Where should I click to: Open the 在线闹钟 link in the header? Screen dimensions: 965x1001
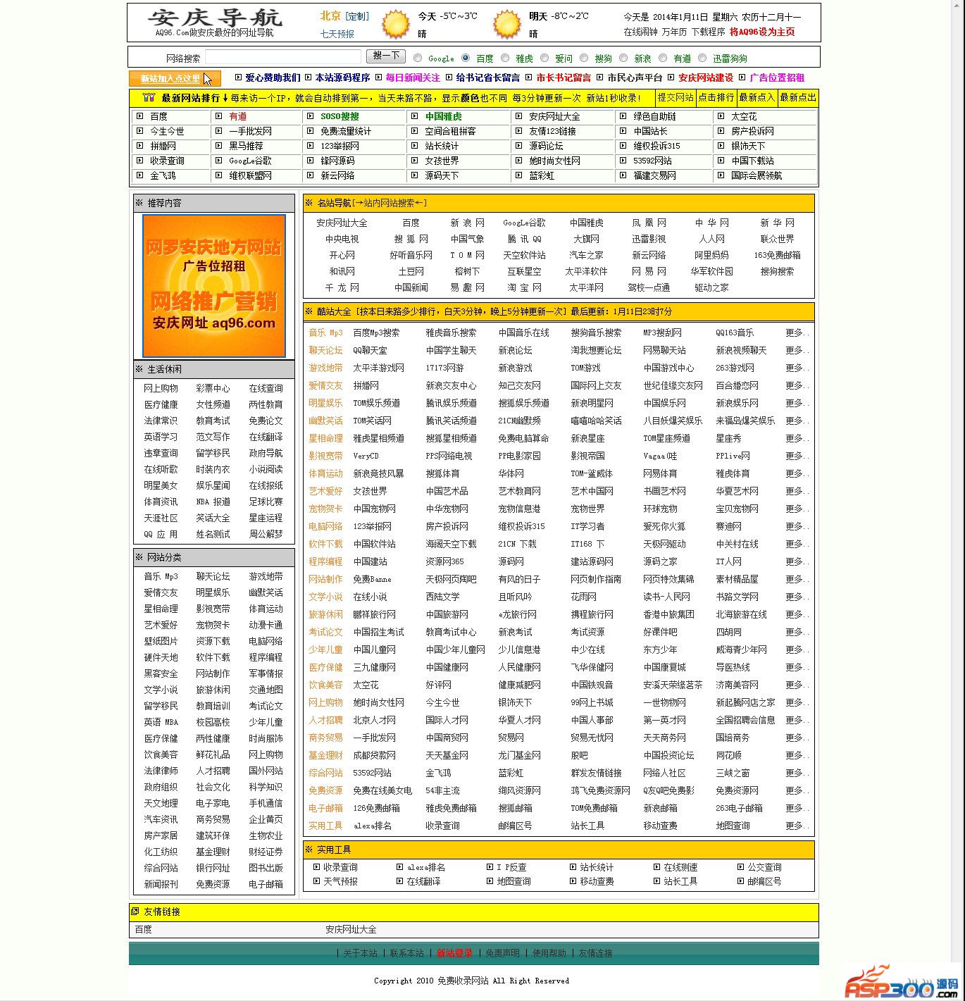tap(640, 32)
